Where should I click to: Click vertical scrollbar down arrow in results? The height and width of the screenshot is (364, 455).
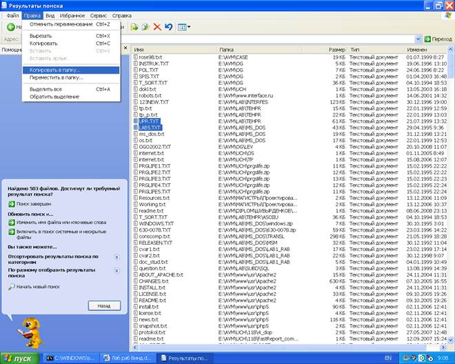[x=450, y=340]
